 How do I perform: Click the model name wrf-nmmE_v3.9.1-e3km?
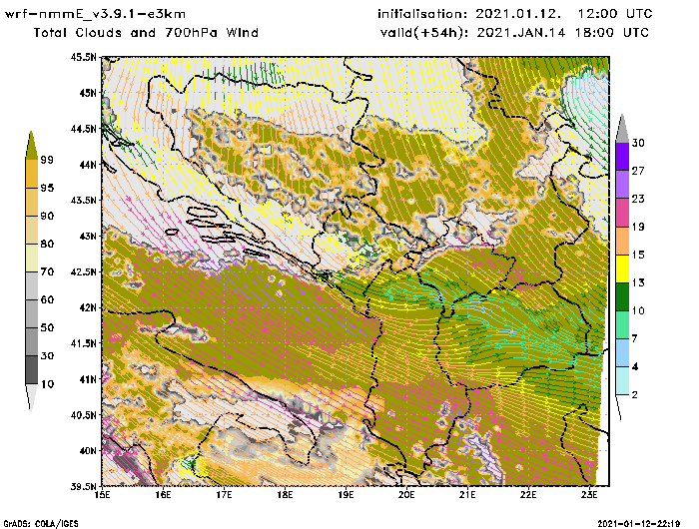[x=95, y=14]
